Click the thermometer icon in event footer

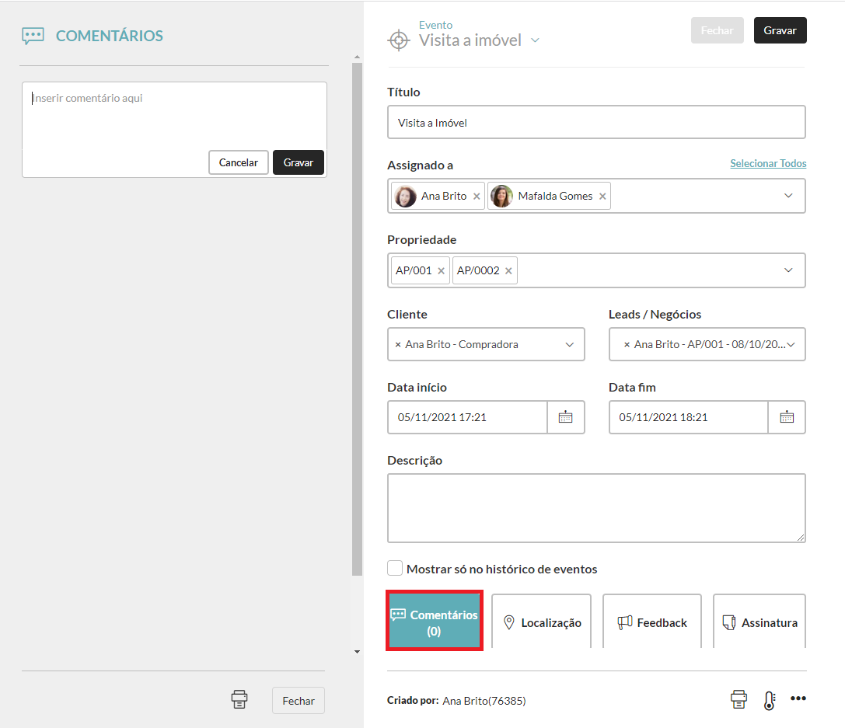point(769,700)
